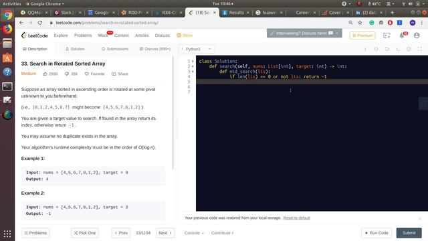The height and width of the screenshot is (241, 428).
Task: Expand the Console panel
Action: coord(194,233)
